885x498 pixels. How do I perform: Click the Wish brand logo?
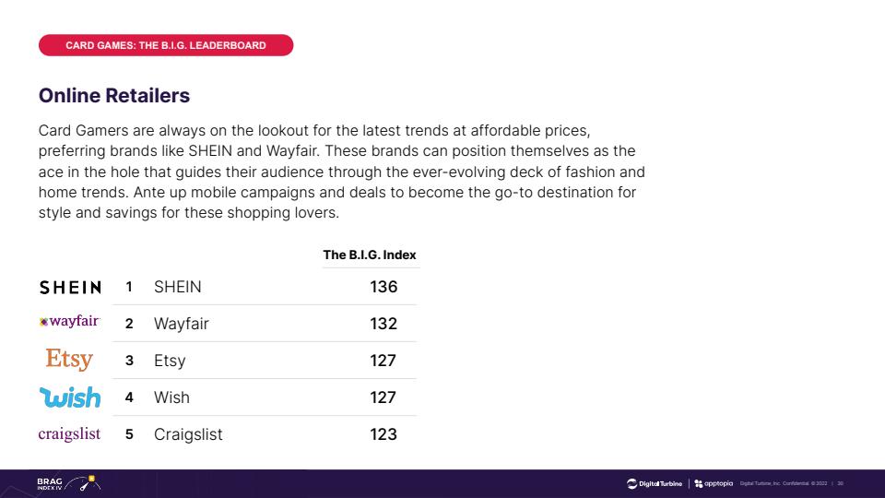coord(71,397)
